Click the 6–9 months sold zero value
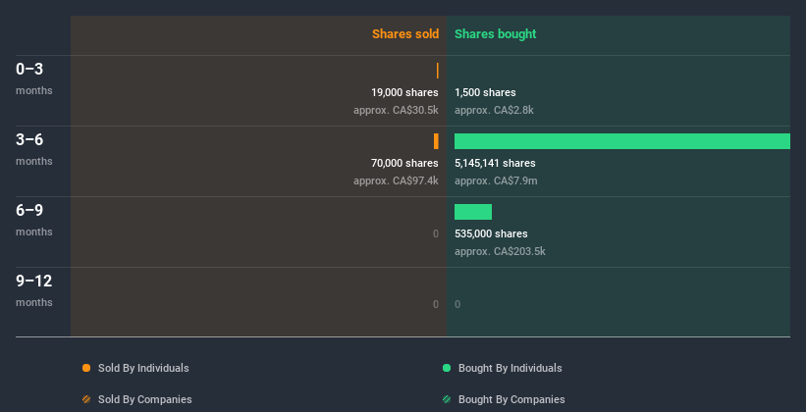806x412 pixels. pos(435,233)
